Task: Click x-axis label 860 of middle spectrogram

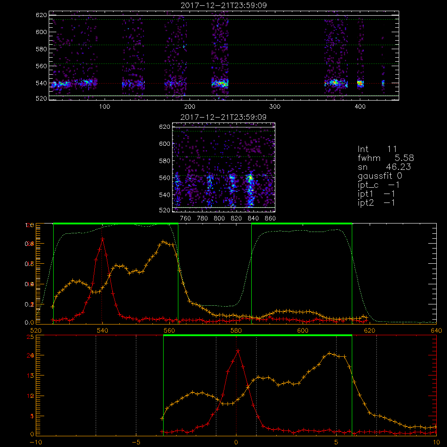Action: (270, 219)
